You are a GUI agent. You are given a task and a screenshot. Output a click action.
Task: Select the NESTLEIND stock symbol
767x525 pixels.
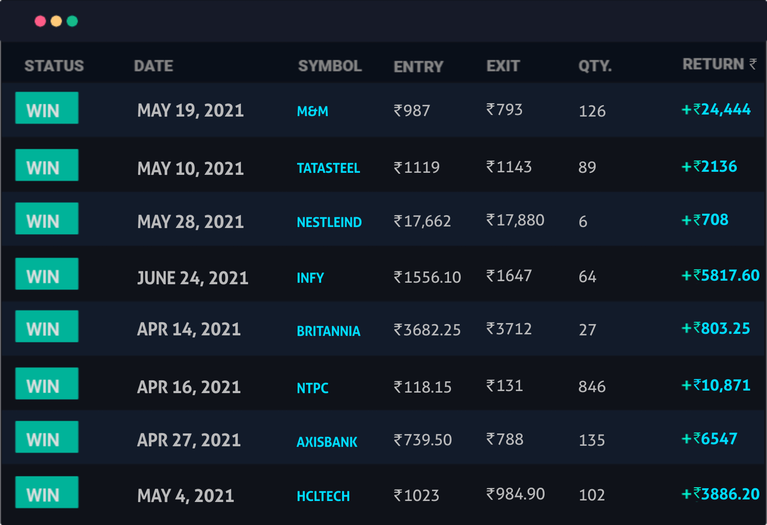point(329,222)
